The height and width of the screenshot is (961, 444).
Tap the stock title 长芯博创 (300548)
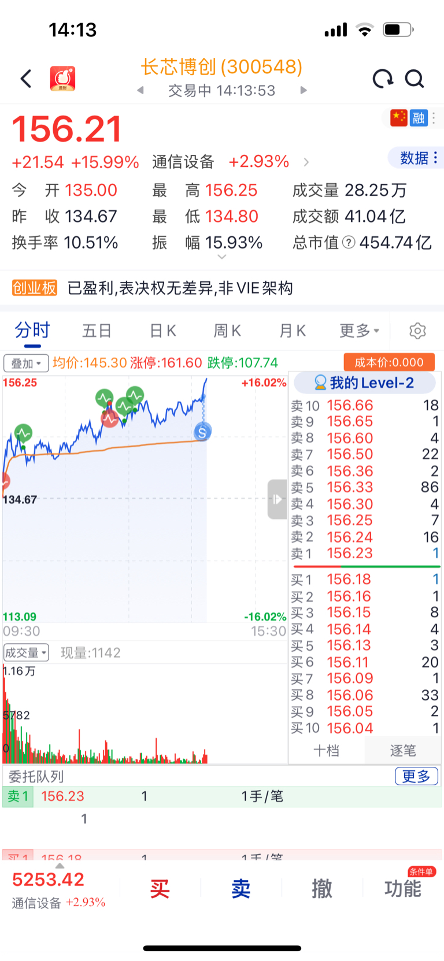point(222,67)
